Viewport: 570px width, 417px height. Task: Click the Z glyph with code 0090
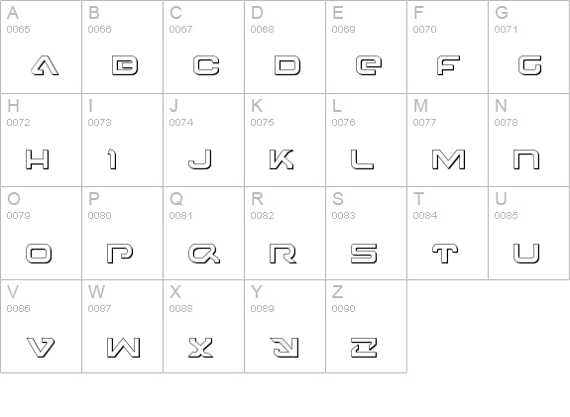coord(364,348)
